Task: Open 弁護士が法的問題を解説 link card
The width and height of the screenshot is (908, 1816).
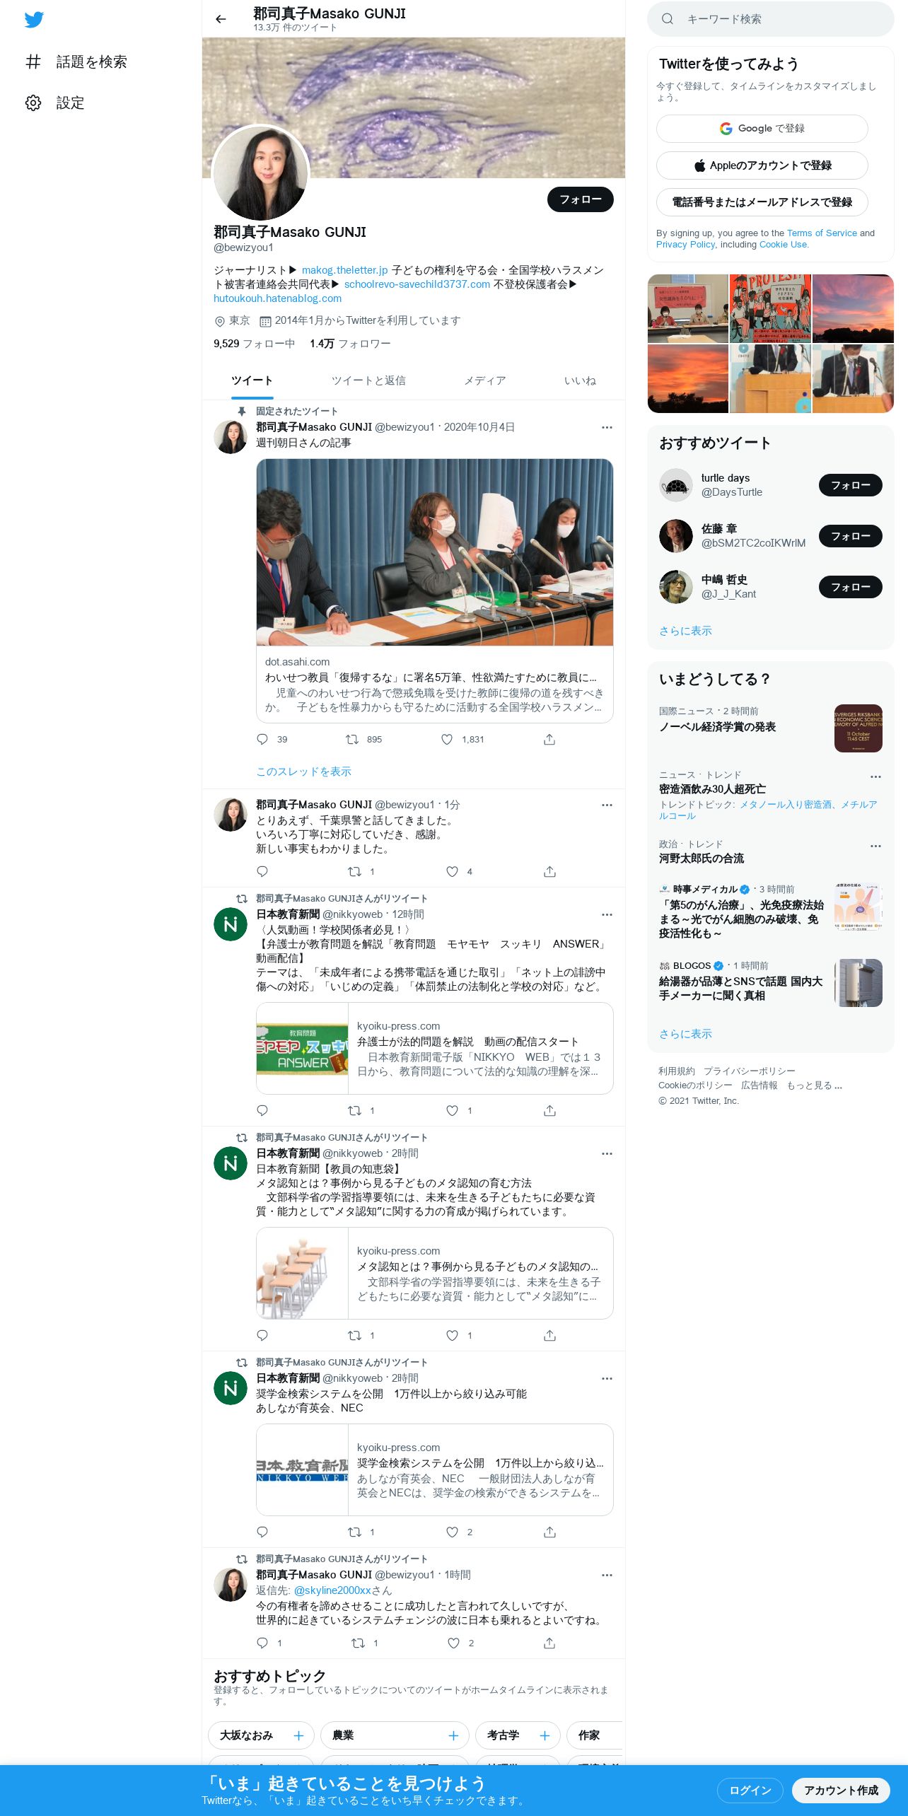Action: click(434, 1048)
